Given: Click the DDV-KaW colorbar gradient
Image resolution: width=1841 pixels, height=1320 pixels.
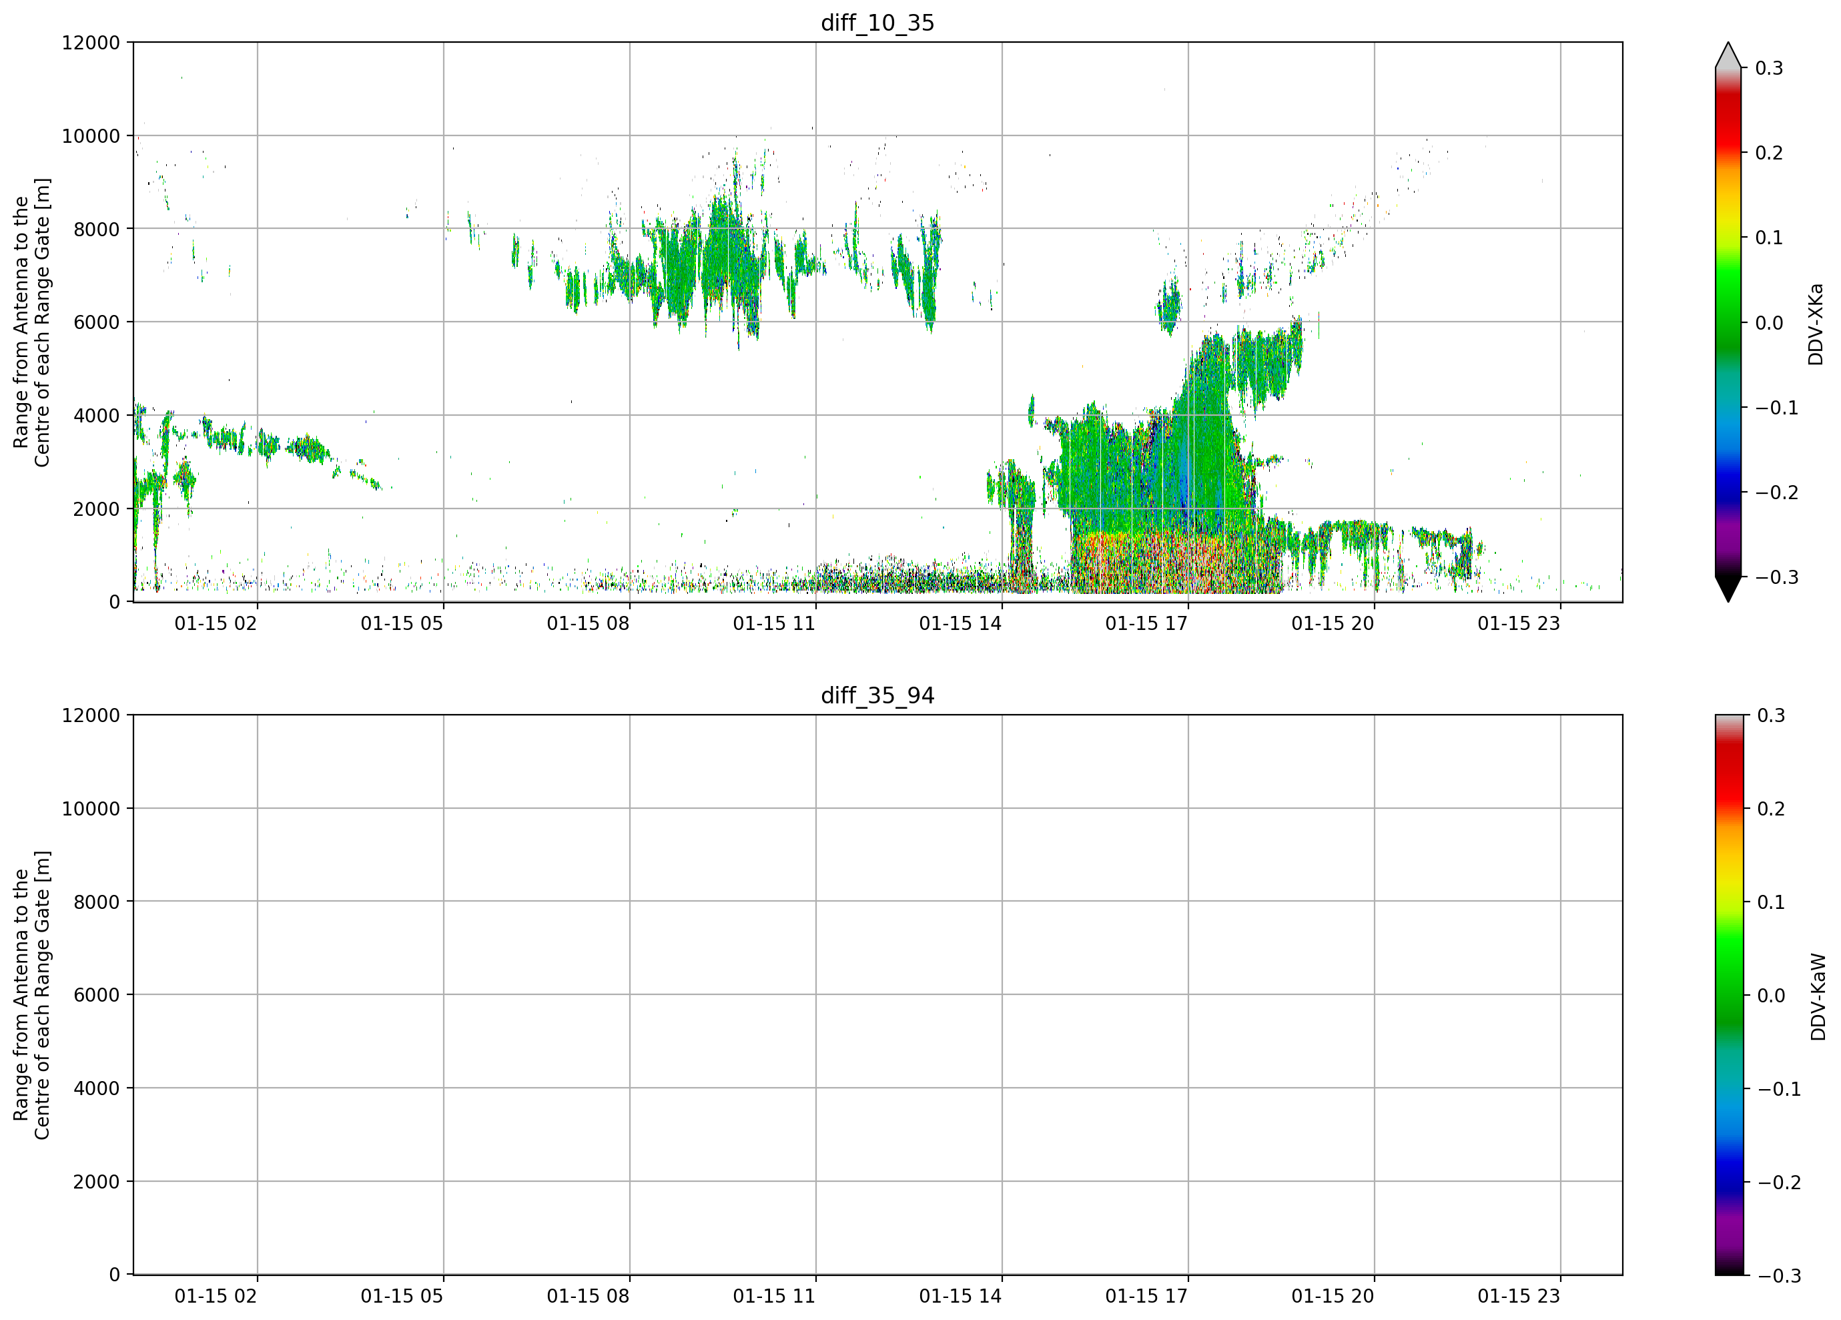Looking at the screenshot, I should tap(1728, 995).
